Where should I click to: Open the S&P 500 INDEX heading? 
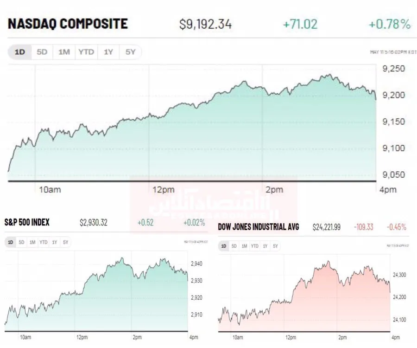[27, 222]
